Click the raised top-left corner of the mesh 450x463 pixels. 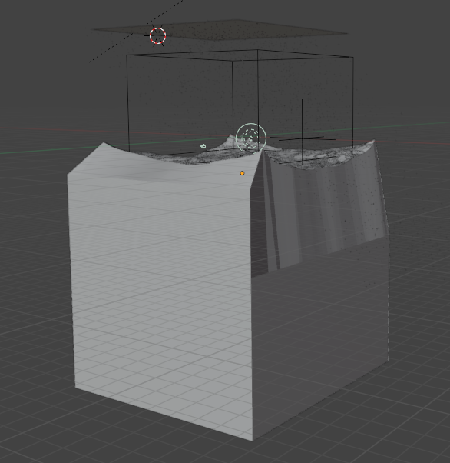tap(104, 145)
